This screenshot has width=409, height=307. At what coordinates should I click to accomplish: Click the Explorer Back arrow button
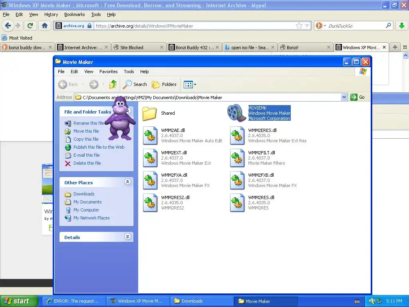tap(63, 84)
